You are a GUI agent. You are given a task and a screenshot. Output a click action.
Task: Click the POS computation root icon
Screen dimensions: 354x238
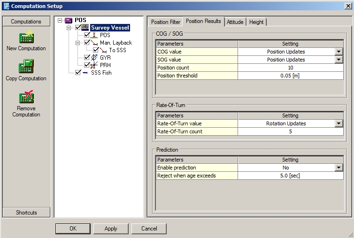point(69,20)
